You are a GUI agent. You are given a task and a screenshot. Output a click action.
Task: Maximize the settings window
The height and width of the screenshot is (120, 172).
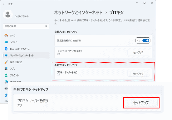pyautogui.click(x=145, y=3)
